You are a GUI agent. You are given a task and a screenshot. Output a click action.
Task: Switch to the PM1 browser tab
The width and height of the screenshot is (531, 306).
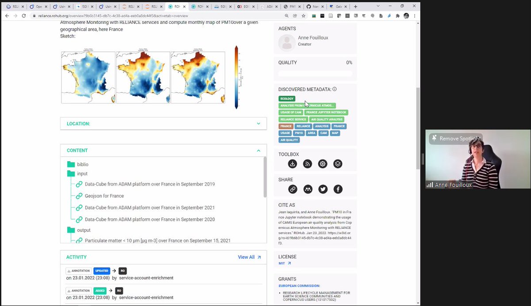pyautogui.click(x=292, y=7)
